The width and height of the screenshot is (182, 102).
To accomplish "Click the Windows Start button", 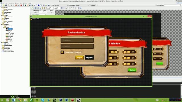I will click(x=2, y=100).
